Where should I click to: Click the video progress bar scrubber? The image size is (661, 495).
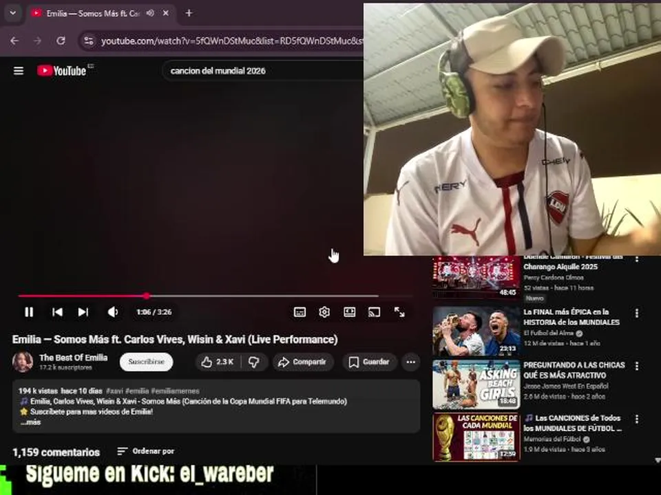[146, 296]
